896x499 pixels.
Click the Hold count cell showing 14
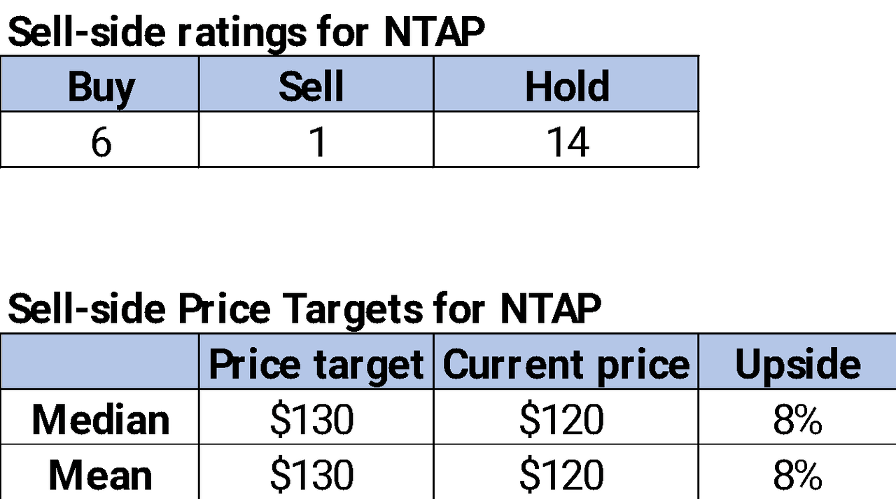[566, 141]
